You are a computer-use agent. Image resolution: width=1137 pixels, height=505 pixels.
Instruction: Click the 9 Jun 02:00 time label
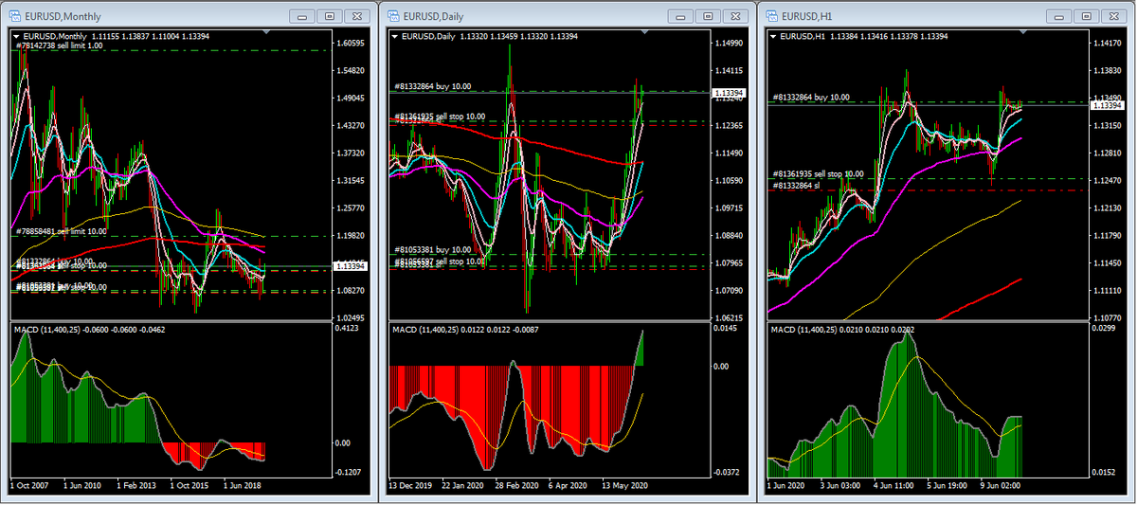(x=1002, y=484)
